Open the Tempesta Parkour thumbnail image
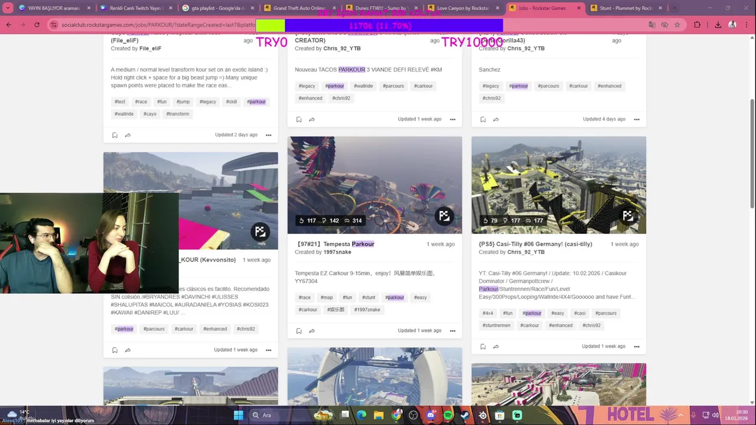 [374, 185]
